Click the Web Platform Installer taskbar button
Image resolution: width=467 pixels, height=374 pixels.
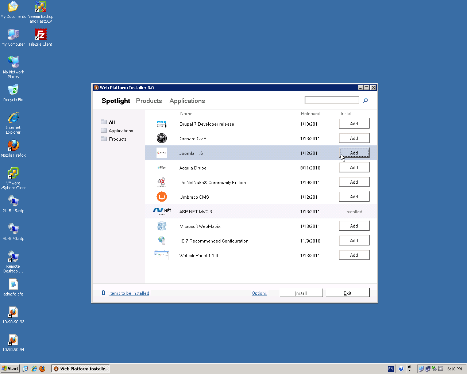tap(80, 369)
